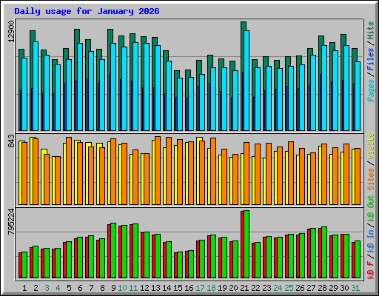The image size is (379, 296).
Task: Click the 795224 kB axis value
Action: pos(11,222)
